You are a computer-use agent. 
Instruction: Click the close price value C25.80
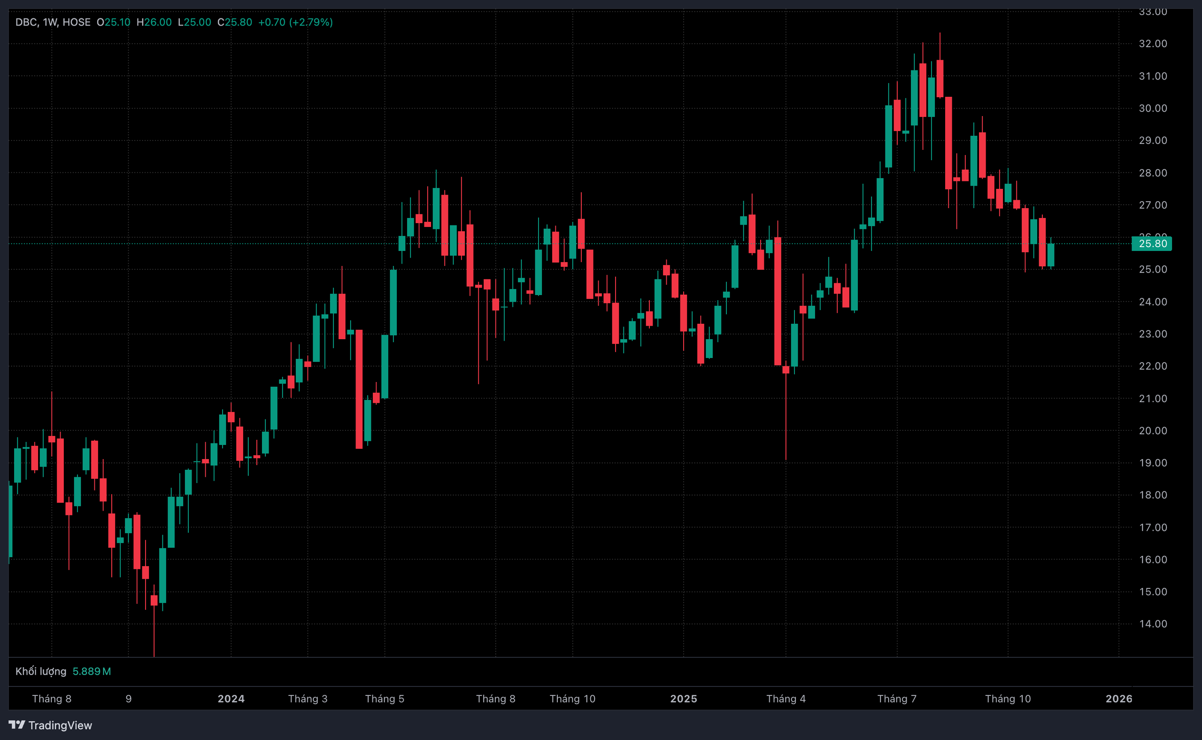pyautogui.click(x=235, y=22)
